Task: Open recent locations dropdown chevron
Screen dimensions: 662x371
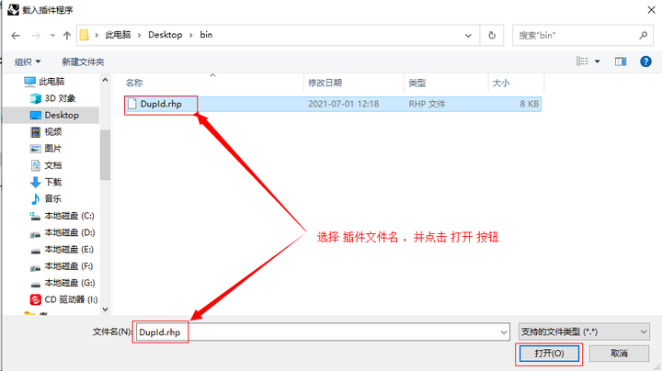Action: pyautogui.click(x=52, y=36)
